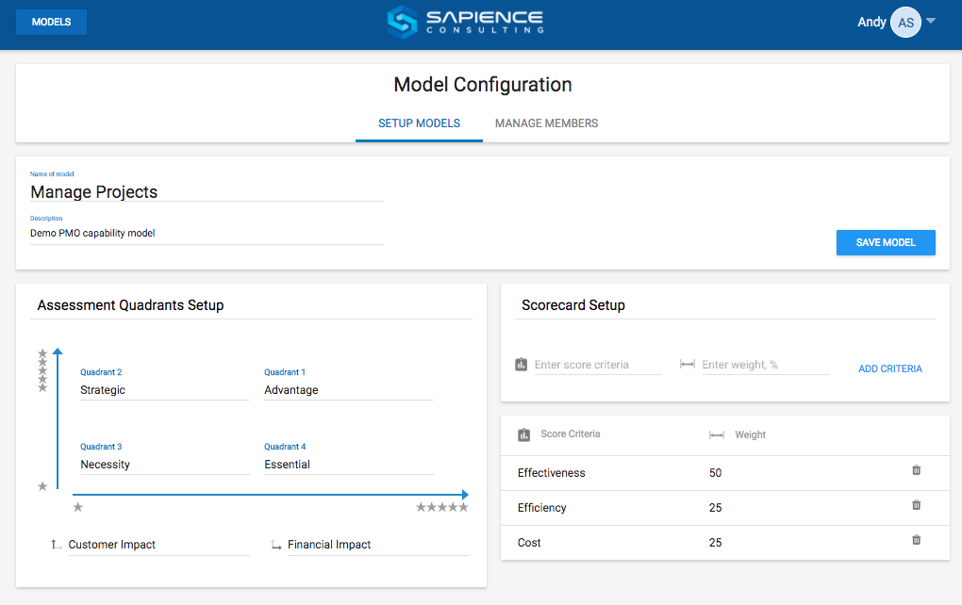Select the Setup Models tab
This screenshot has width=962, height=605.
[x=419, y=123]
